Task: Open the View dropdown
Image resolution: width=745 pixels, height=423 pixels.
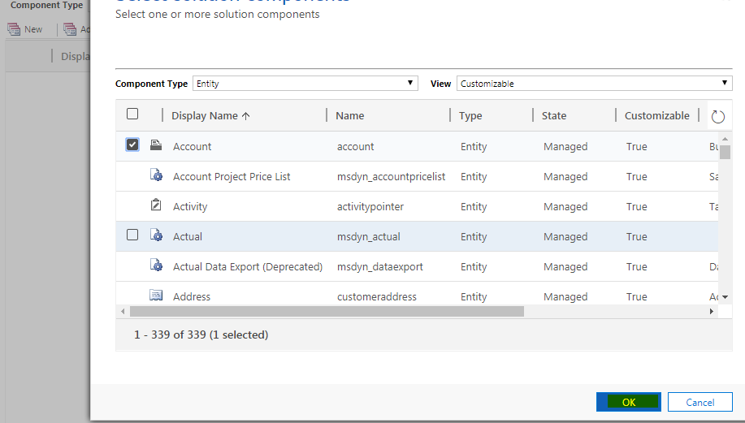Action: [x=594, y=84]
